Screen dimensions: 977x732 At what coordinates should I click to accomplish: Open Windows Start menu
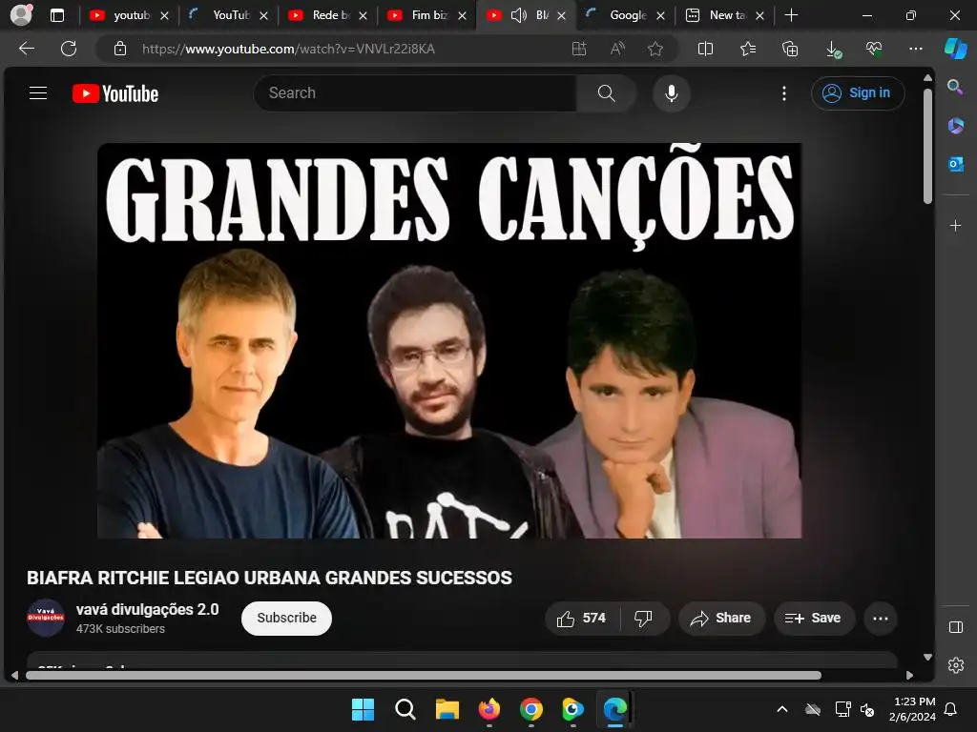pos(363,709)
